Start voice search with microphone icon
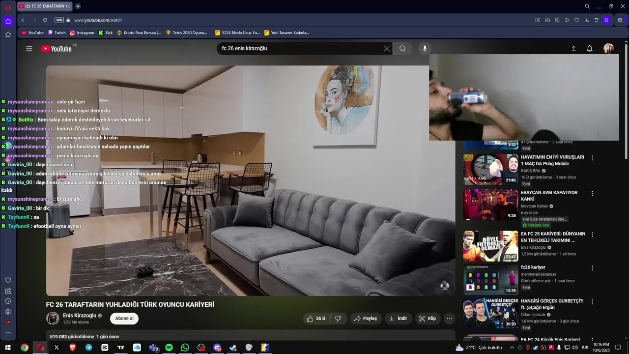Viewport: 629px width, 354px height. click(x=425, y=48)
